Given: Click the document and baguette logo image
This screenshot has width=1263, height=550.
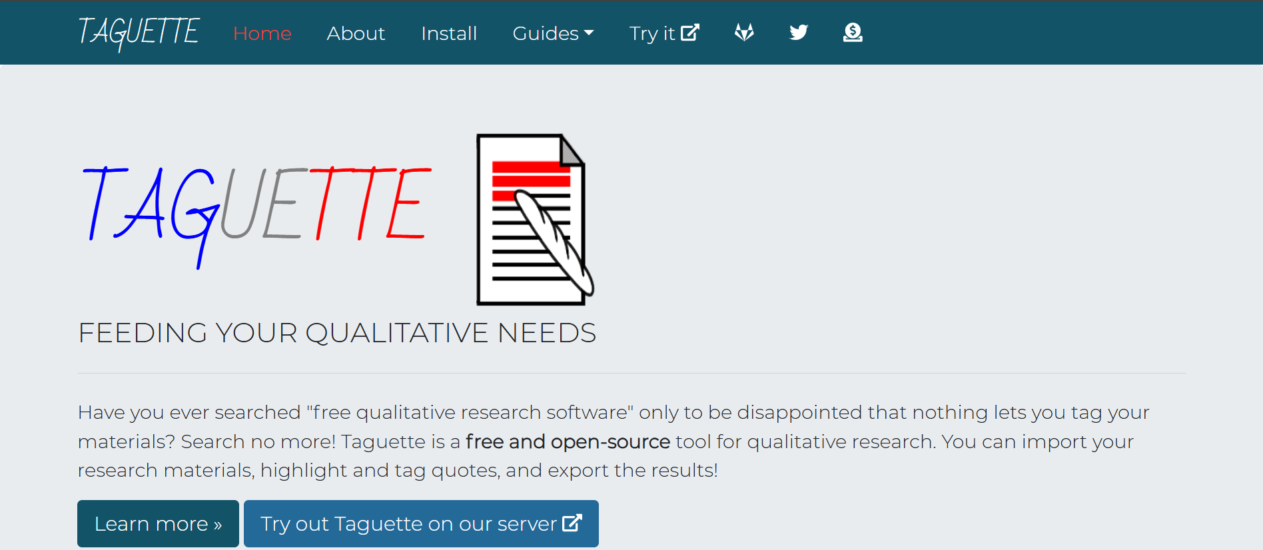Looking at the screenshot, I should tap(535, 219).
